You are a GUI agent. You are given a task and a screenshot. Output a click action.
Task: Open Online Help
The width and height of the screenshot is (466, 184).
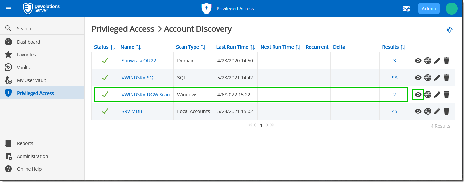(x=42, y=169)
